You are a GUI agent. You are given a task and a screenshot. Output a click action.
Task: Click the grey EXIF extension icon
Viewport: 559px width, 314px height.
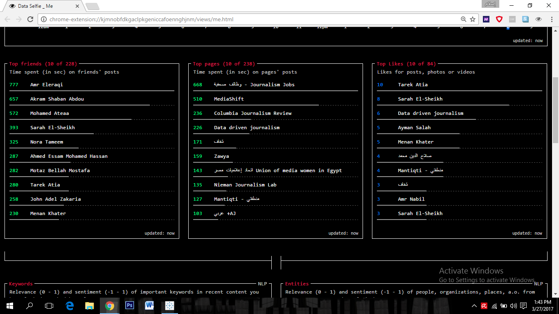[512, 19]
